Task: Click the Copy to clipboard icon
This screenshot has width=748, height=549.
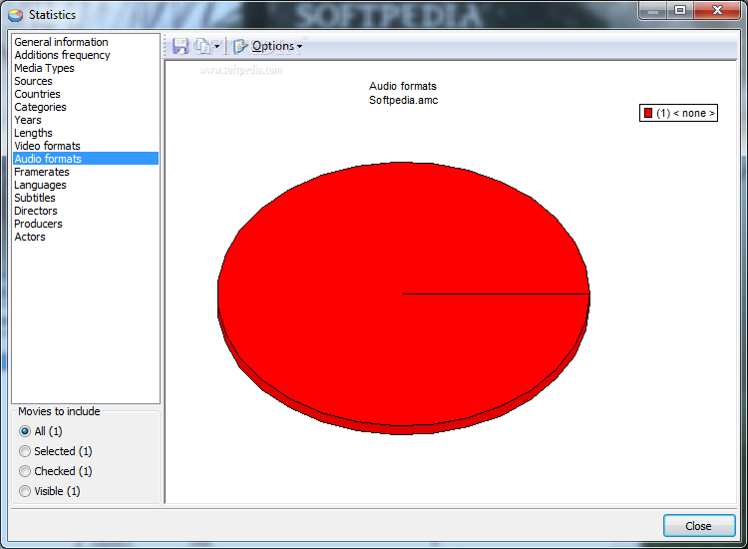Action: 202,46
